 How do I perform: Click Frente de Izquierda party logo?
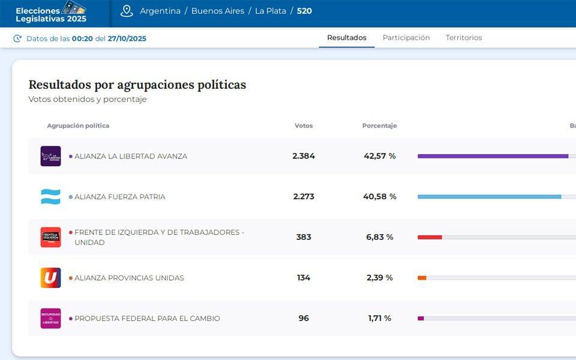50,237
